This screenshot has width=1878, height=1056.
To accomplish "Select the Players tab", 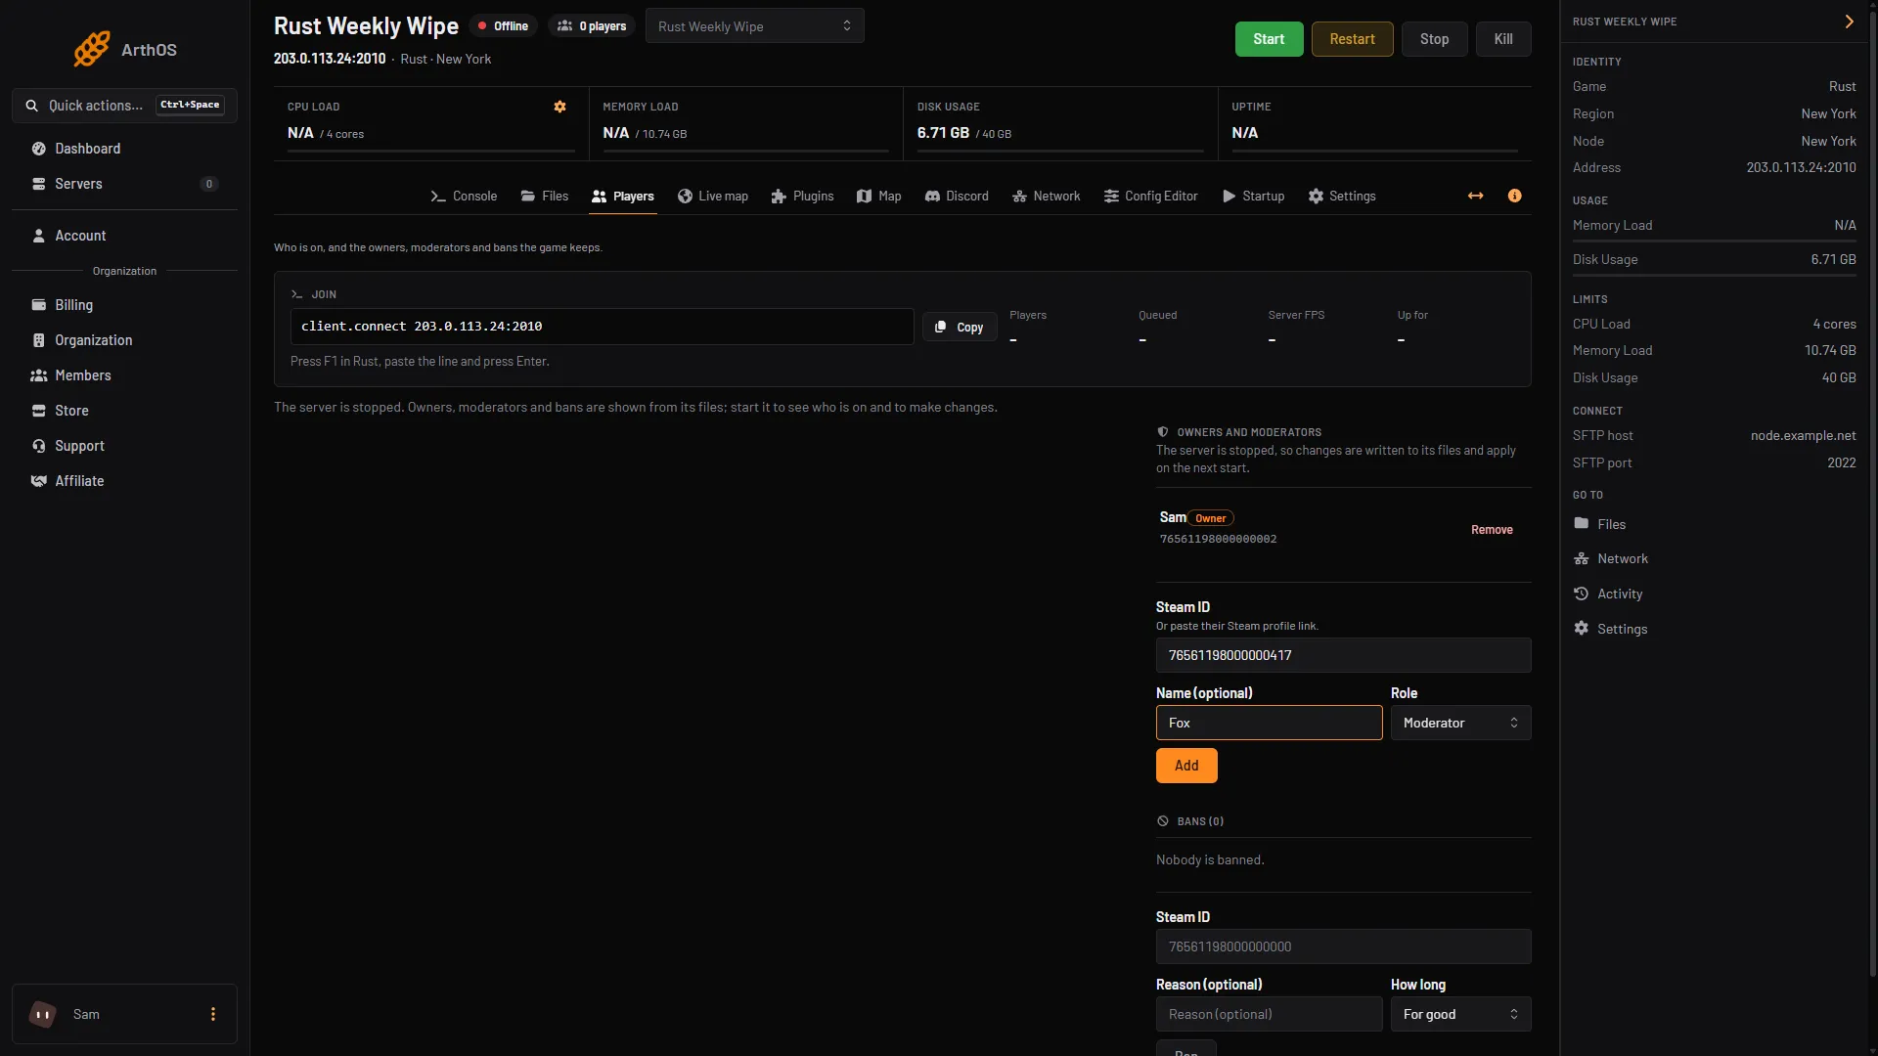I will click(623, 197).
